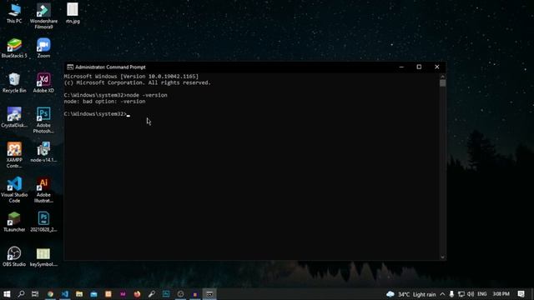Open Adobe XD from the taskbar
The height and width of the screenshot is (300, 534).
pyautogui.click(x=123, y=294)
